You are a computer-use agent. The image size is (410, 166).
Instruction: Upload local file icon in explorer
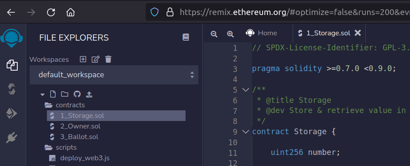click(x=89, y=94)
